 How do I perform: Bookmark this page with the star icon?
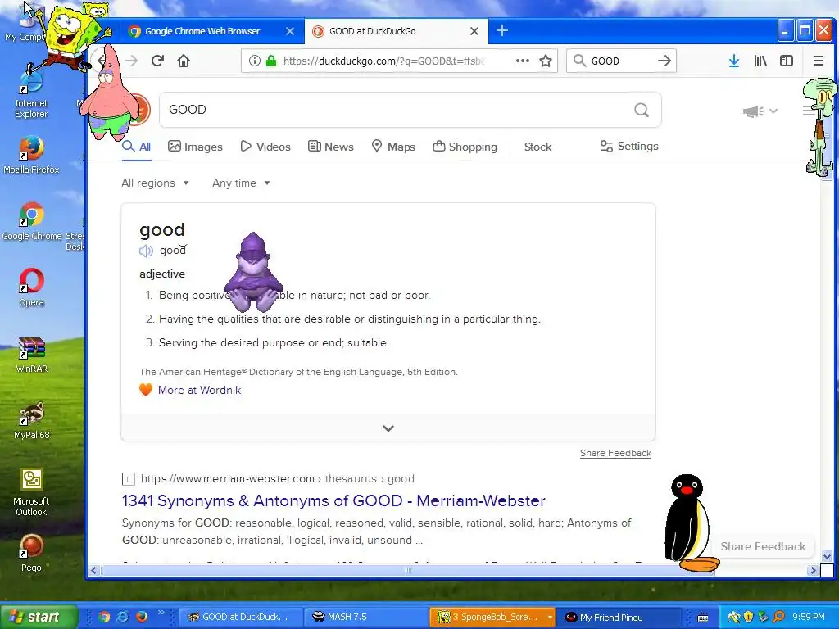click(x=545, y=61)
